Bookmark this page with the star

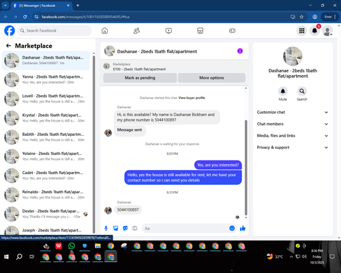click(301, 17)
